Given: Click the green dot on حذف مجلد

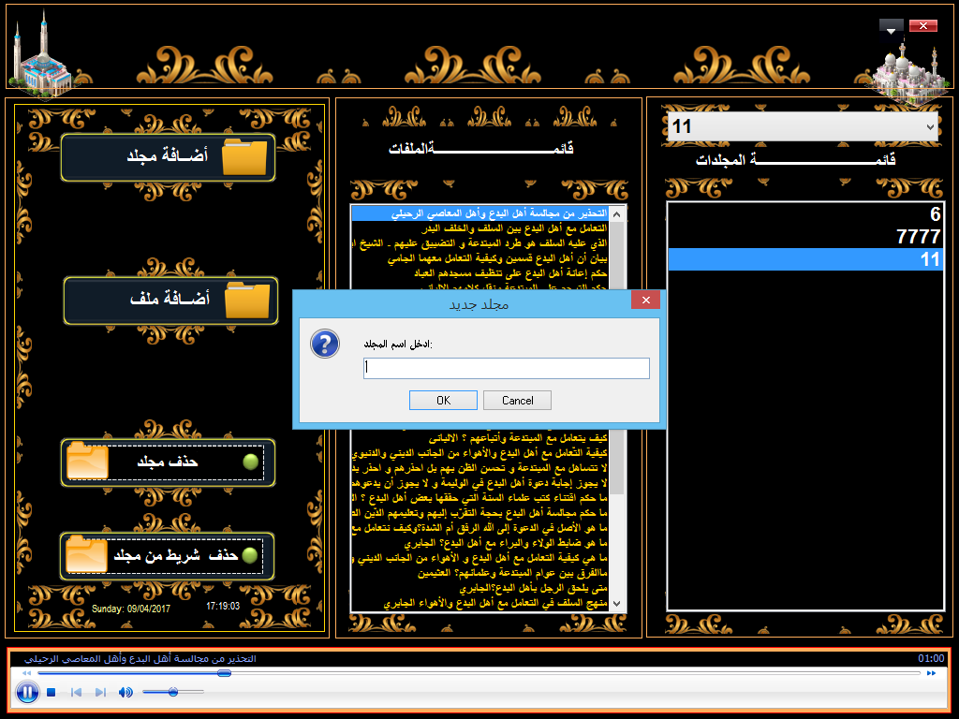Looking at the screenshot, I should coord(250,462).
